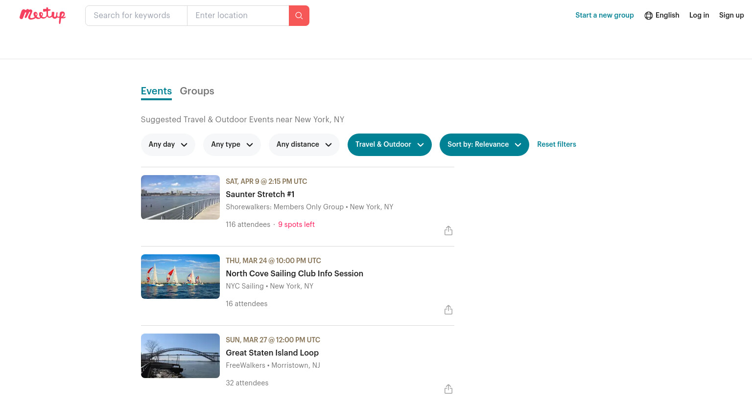Share the North Cove Sailing Club event
The width and height of the screenshot is (752, 403).
coord(448,310)
